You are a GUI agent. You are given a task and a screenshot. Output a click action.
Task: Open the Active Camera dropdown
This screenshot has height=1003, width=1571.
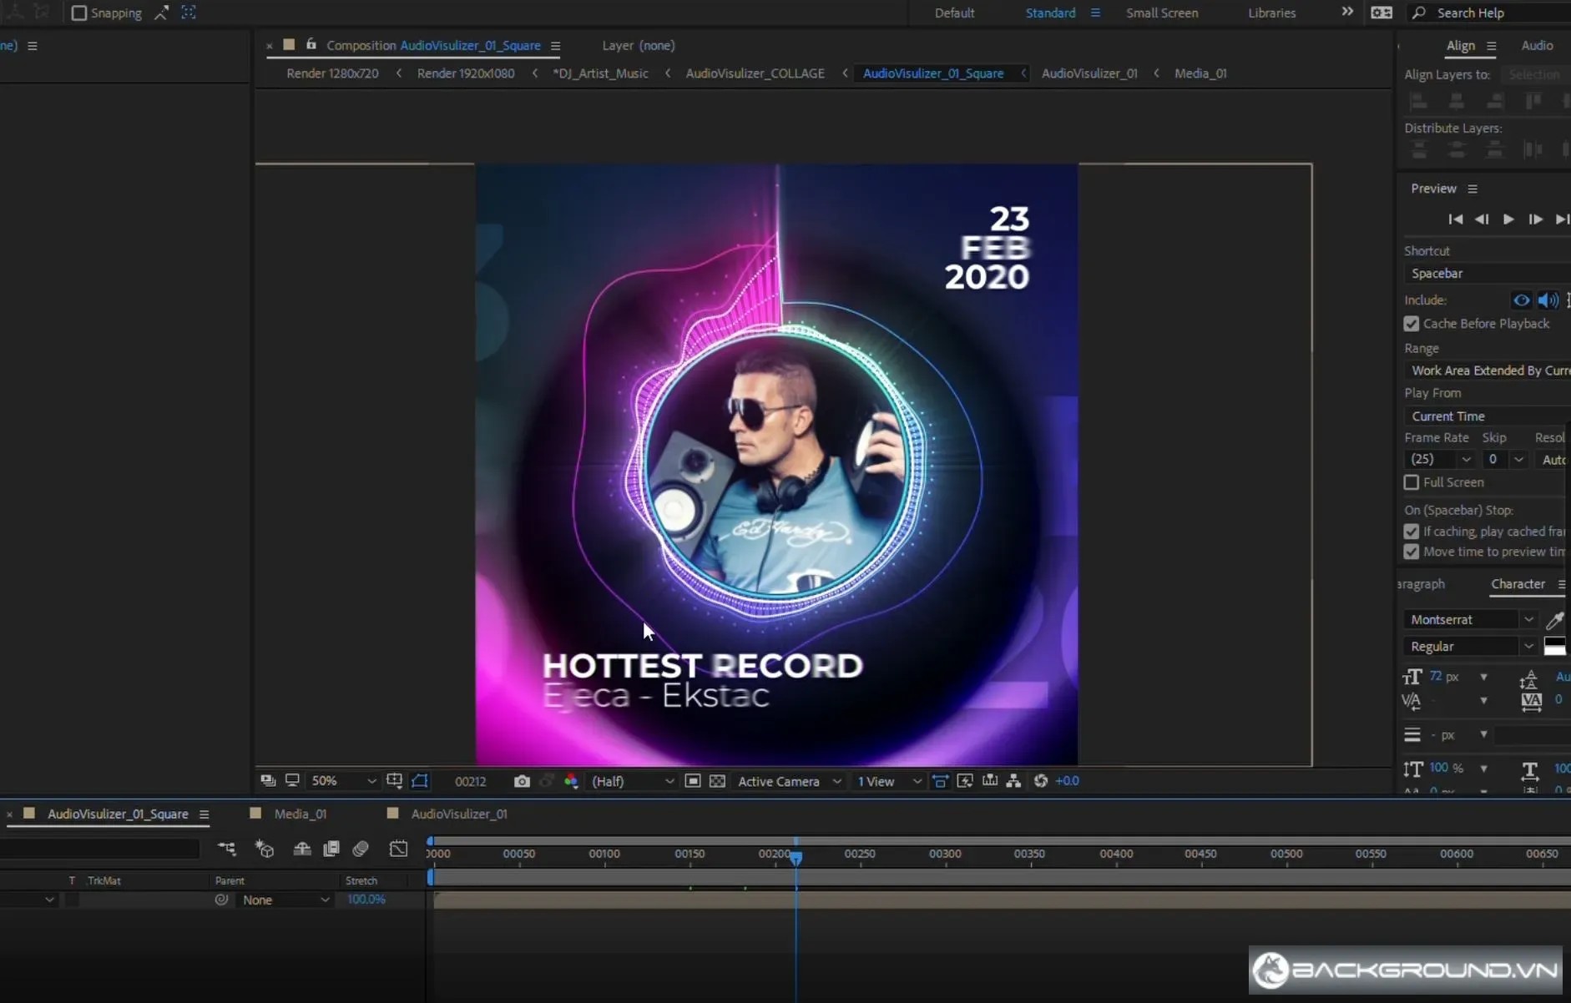(x=789, y=781)
